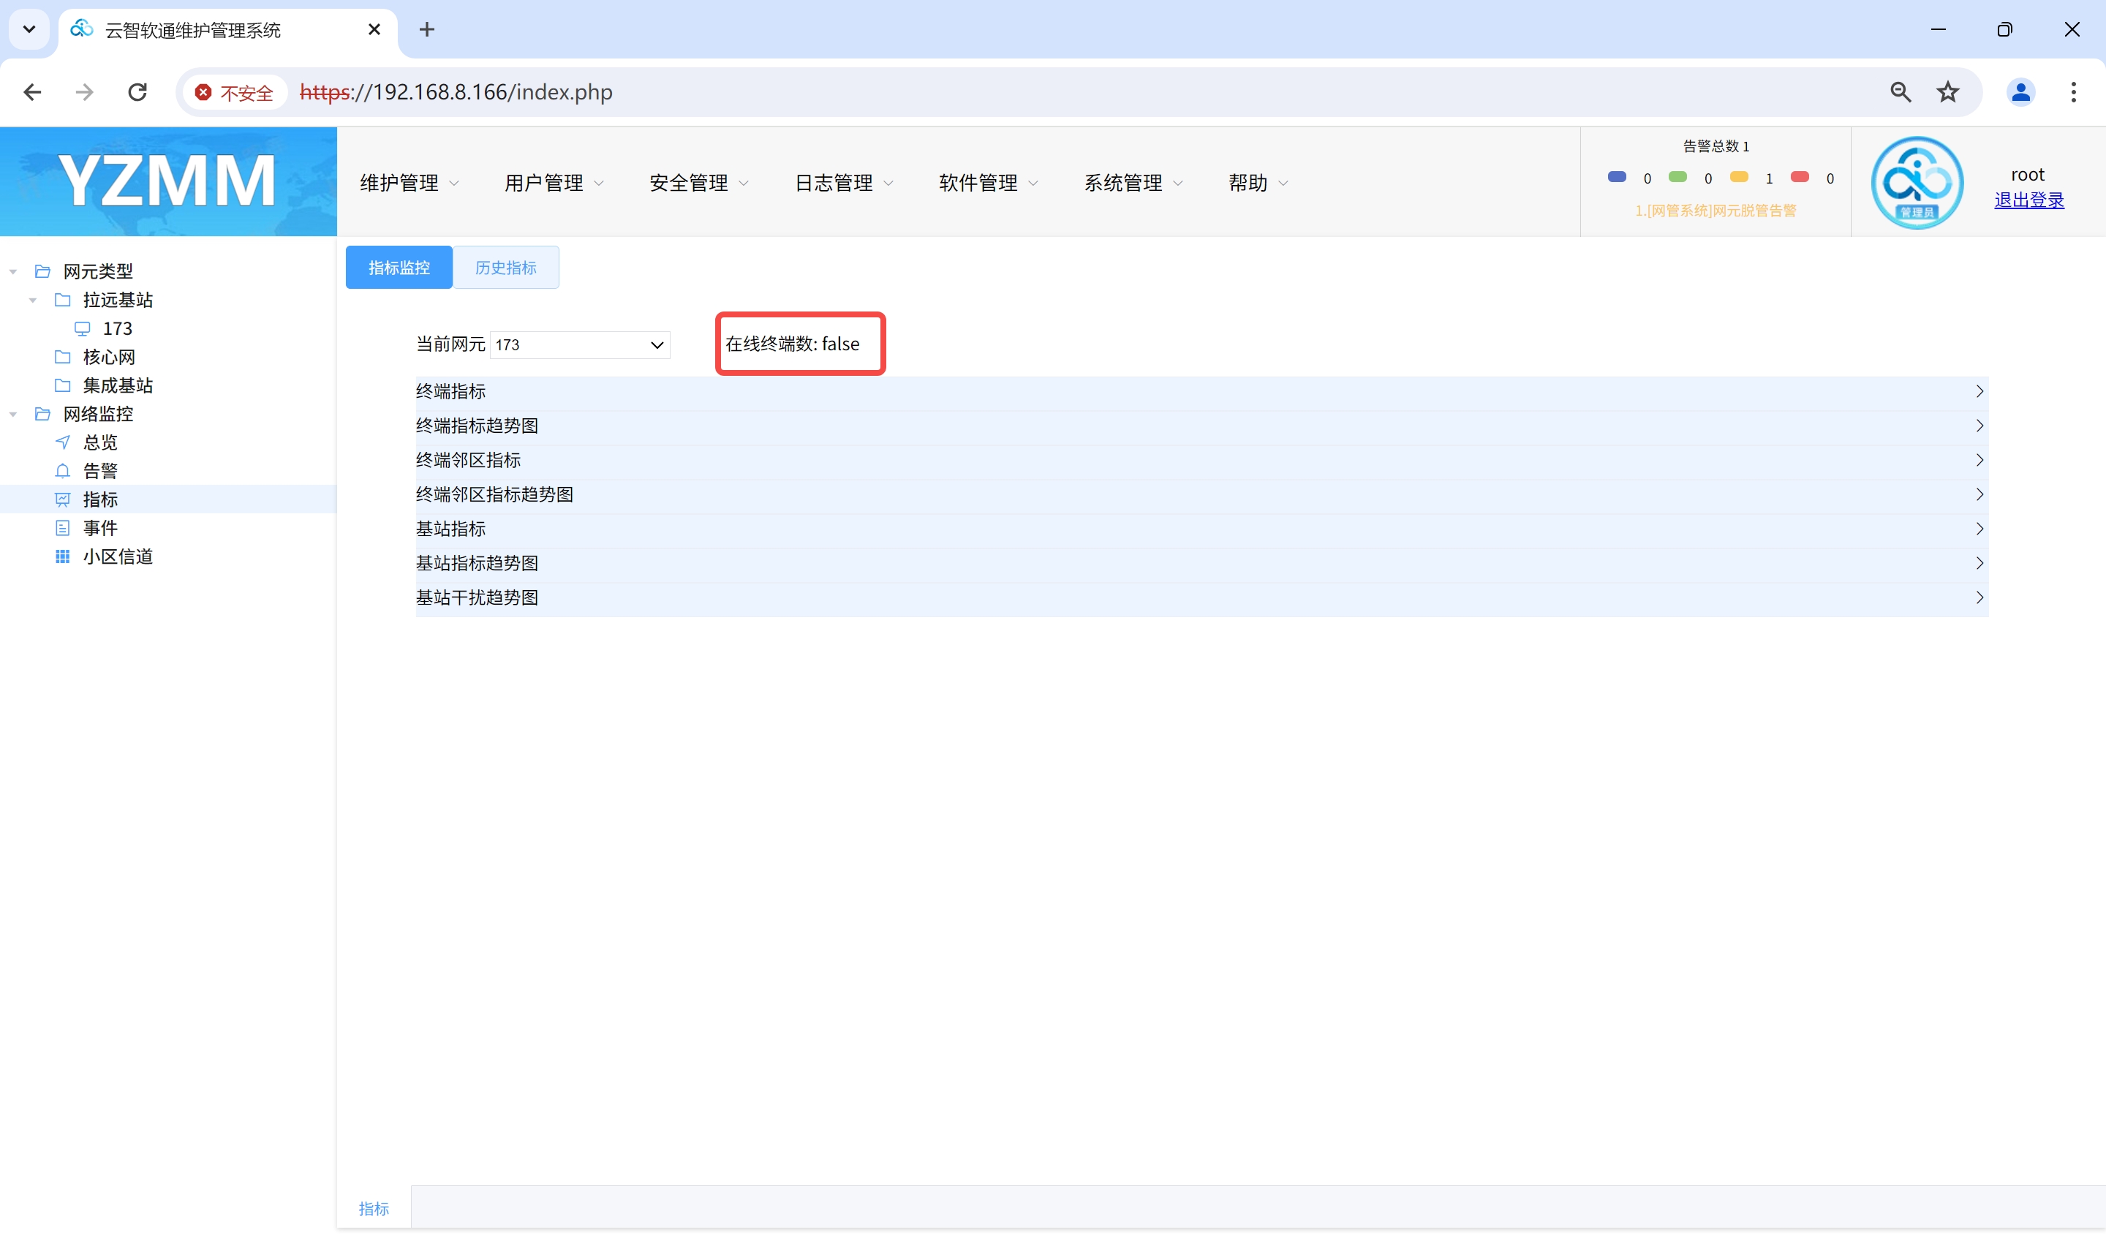Screen dimensions: 2106x1246
Task: Select 事件 in the sidebar
Action: (x=101, y=528)
